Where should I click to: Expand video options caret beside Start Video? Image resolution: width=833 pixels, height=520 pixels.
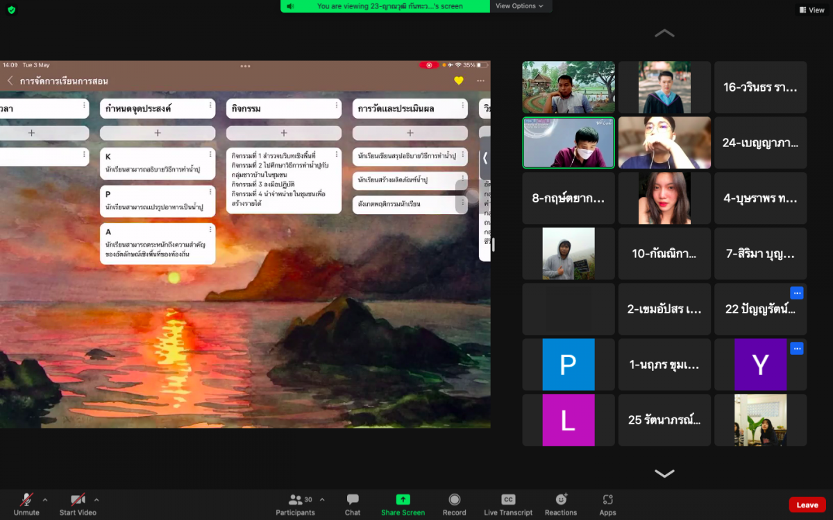point(96,499)
